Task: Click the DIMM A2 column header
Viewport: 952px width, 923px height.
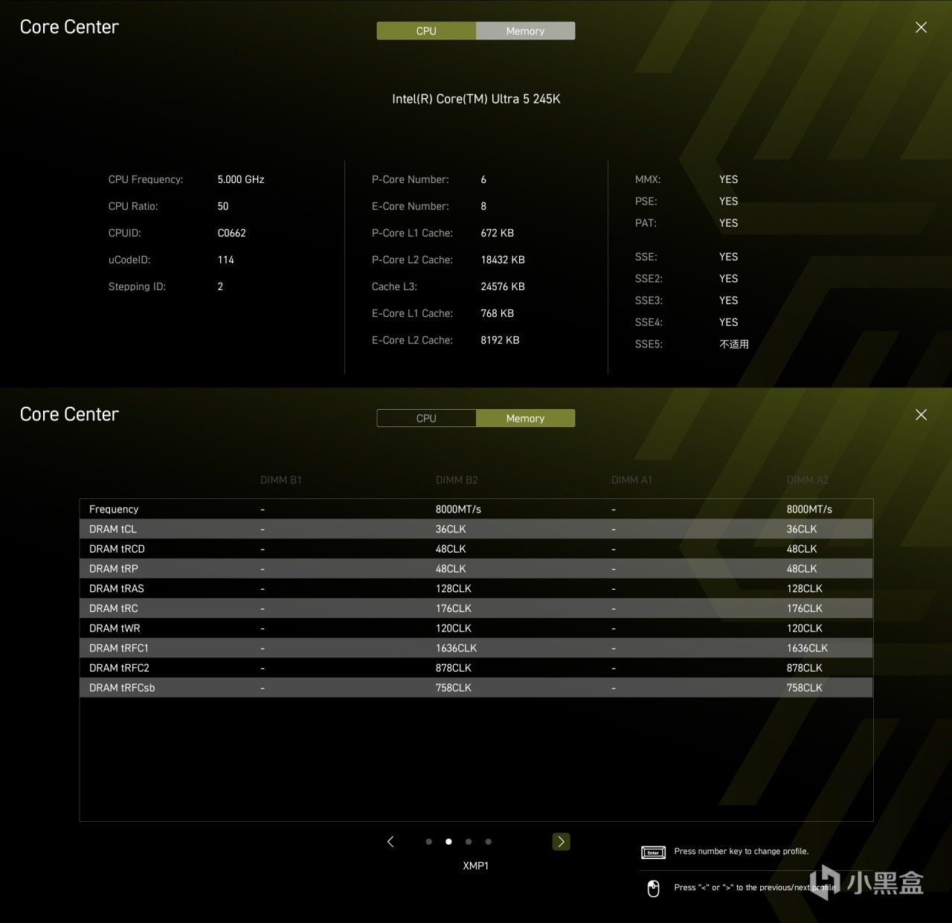Action: [807, 480]
